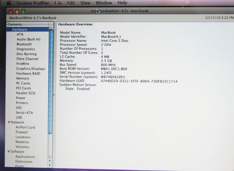Select the Network category row
The image size is (234, 171).
[x=17, y=122]
